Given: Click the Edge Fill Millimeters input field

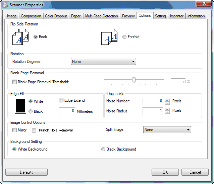Looking at the screenshot, I should pos(67,111).
